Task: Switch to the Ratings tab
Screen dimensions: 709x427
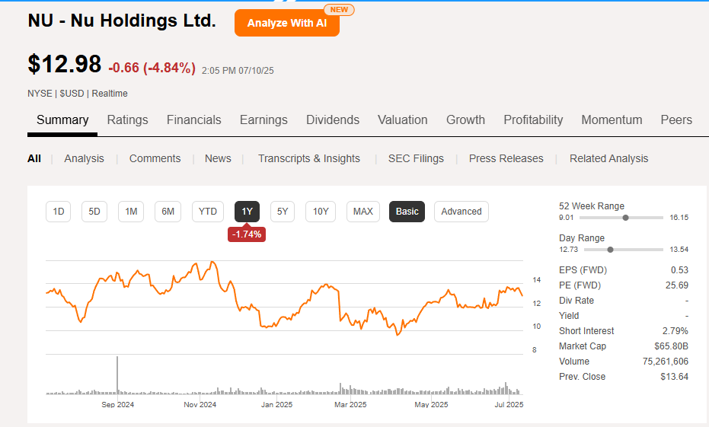Action: click(127, 119)
